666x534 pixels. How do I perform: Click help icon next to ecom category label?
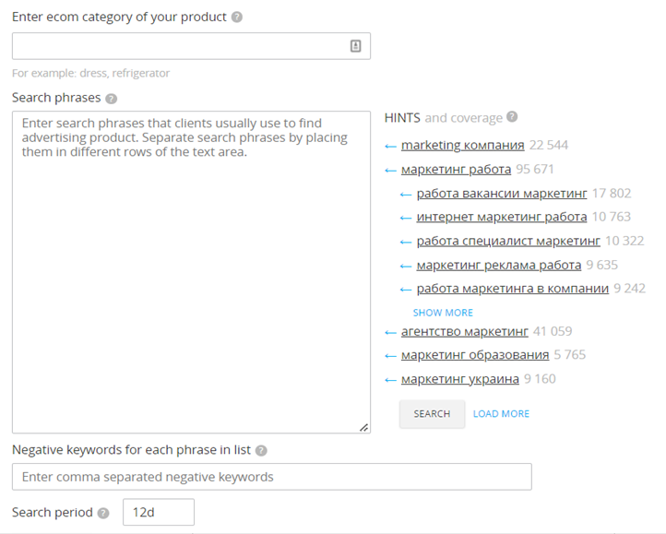[x=237, y=18]
